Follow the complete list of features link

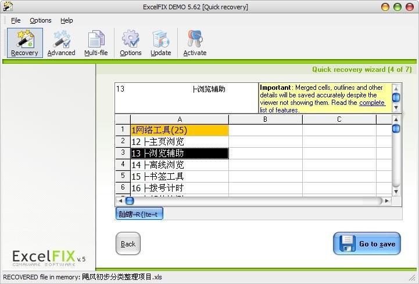click(371, 103)
